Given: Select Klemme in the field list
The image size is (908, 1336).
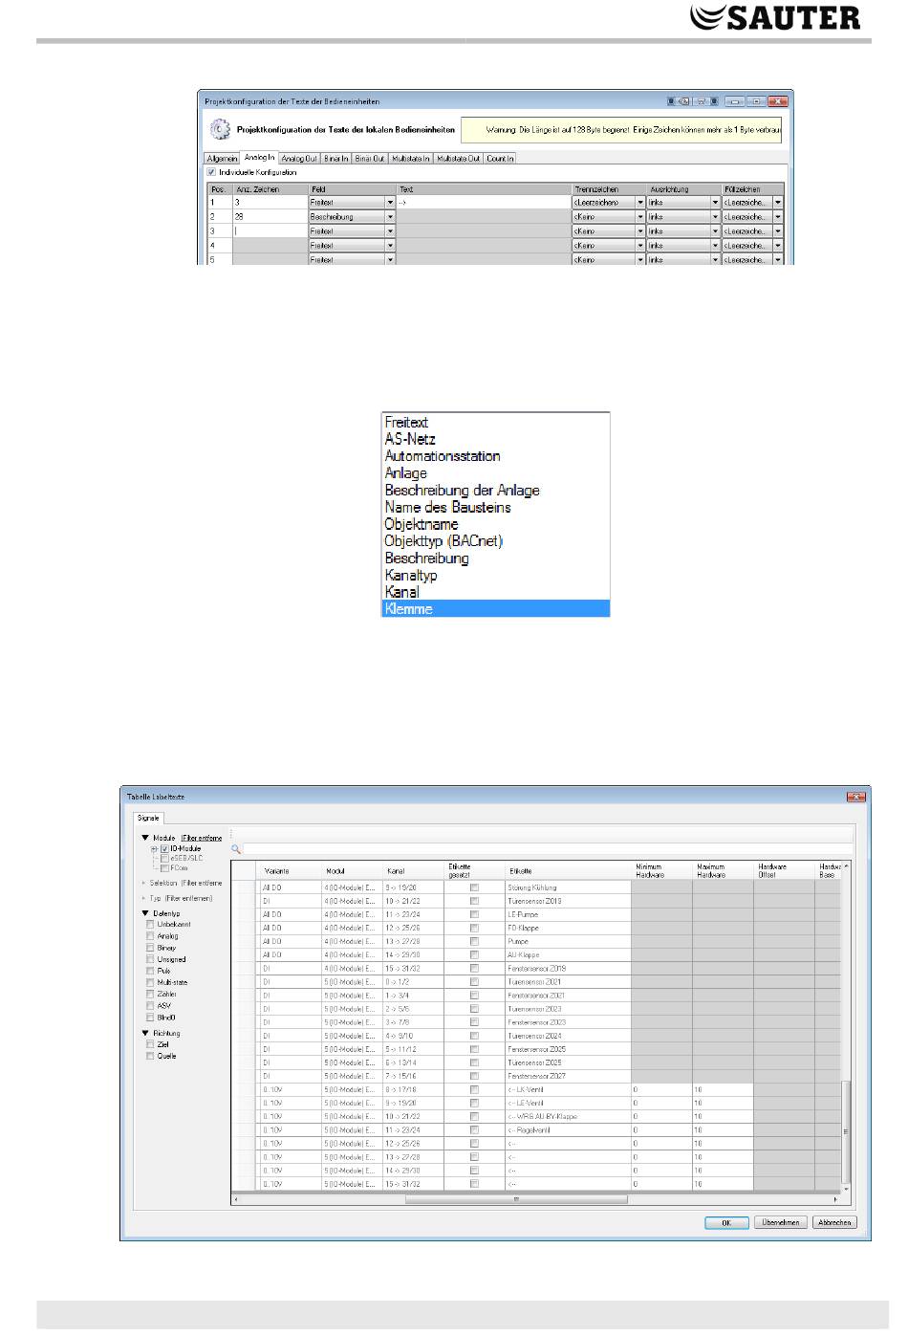Looking at the screenshot, I should point(495,608).
